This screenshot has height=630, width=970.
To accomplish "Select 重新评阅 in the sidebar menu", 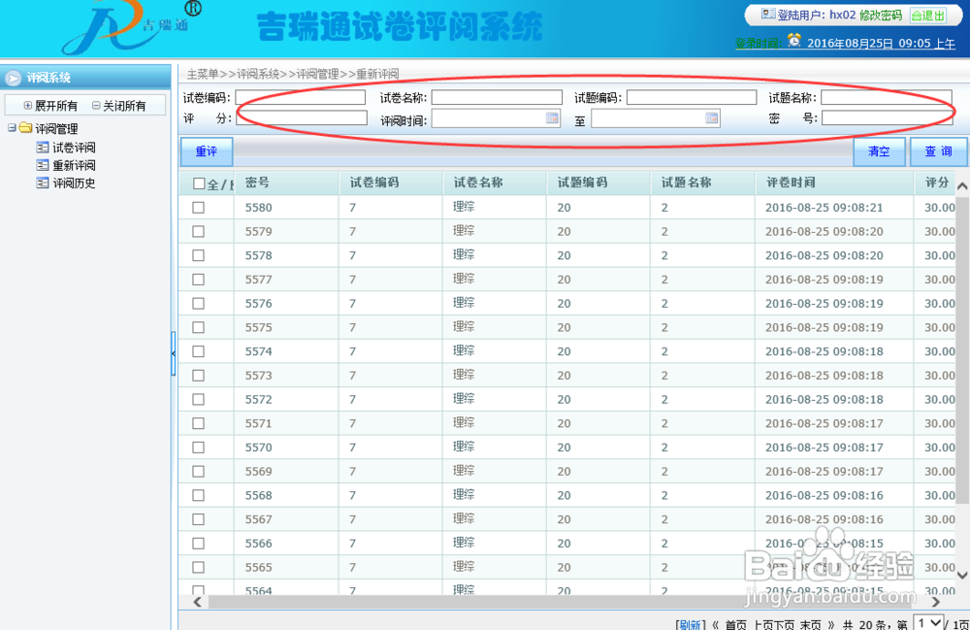I will (74, 165).
